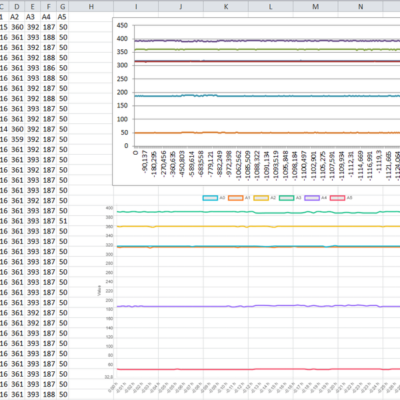Toggle the A0 legend swatch in lower chart
The height and width of the screenshot is (400, 400).
click(210, 198)
